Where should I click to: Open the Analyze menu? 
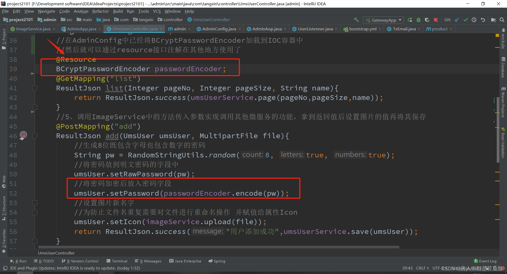(81, 11)
